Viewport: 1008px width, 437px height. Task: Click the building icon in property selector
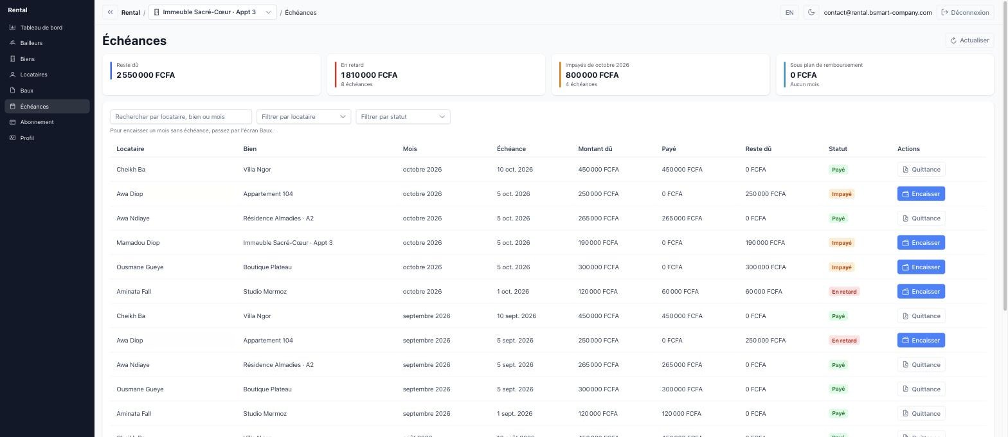[x=156, y=12]
